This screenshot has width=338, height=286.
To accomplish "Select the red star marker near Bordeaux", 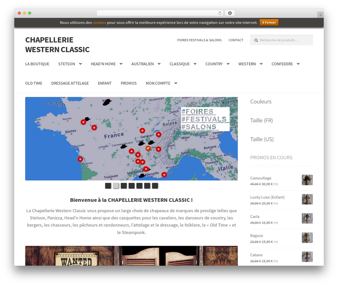I will [80, 159].
